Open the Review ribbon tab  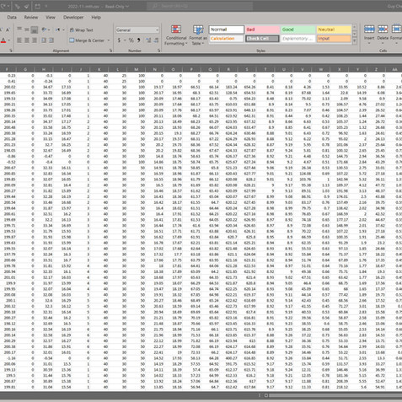pos(31,18)
